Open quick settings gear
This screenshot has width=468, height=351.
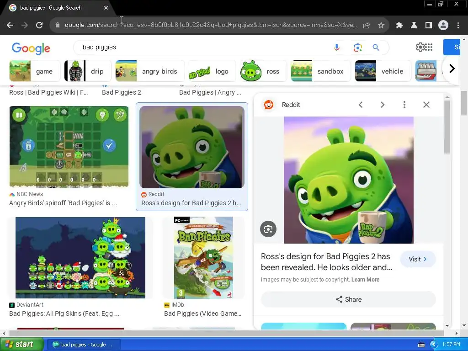click(x=420, y=47)
